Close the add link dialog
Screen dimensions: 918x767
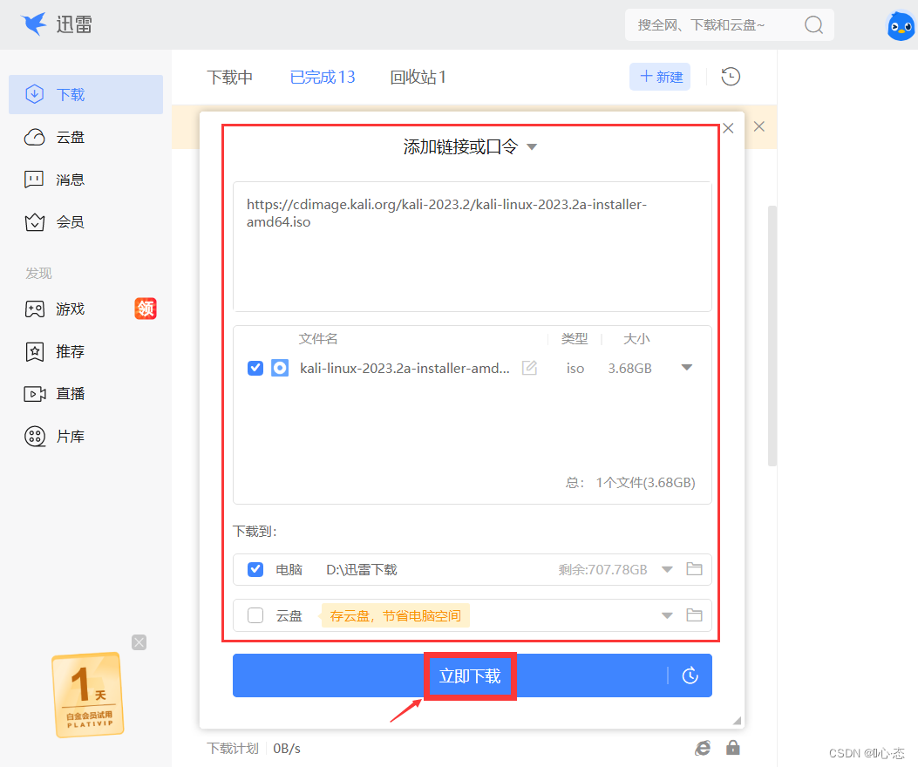(x=728, y=128)
